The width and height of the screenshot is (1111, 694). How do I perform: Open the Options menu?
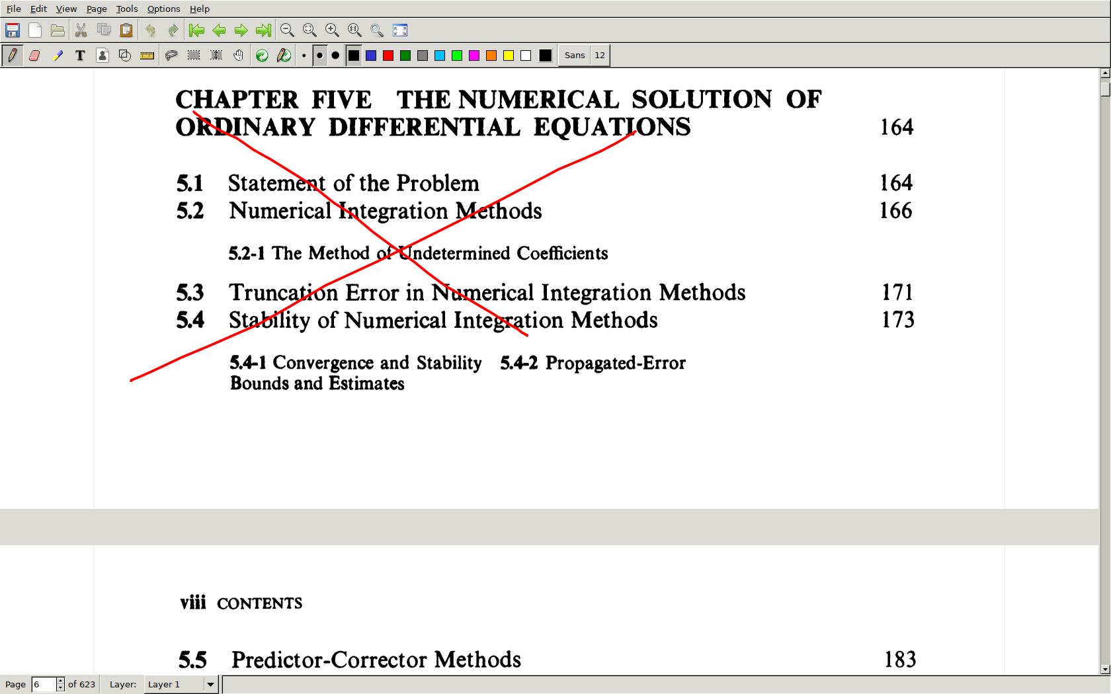point(163,9)
